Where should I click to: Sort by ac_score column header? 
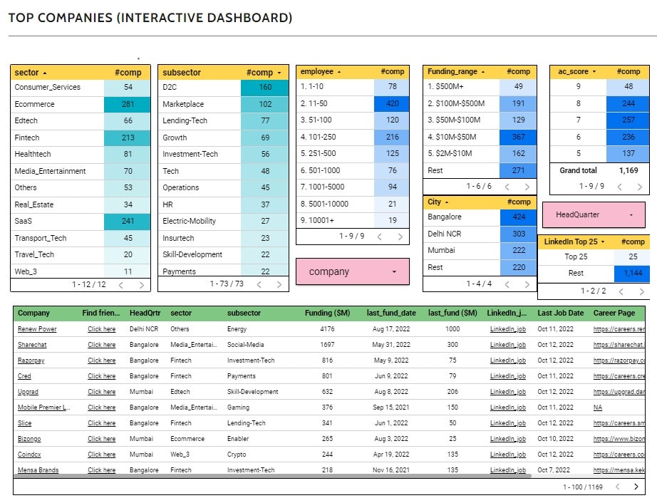573,72
